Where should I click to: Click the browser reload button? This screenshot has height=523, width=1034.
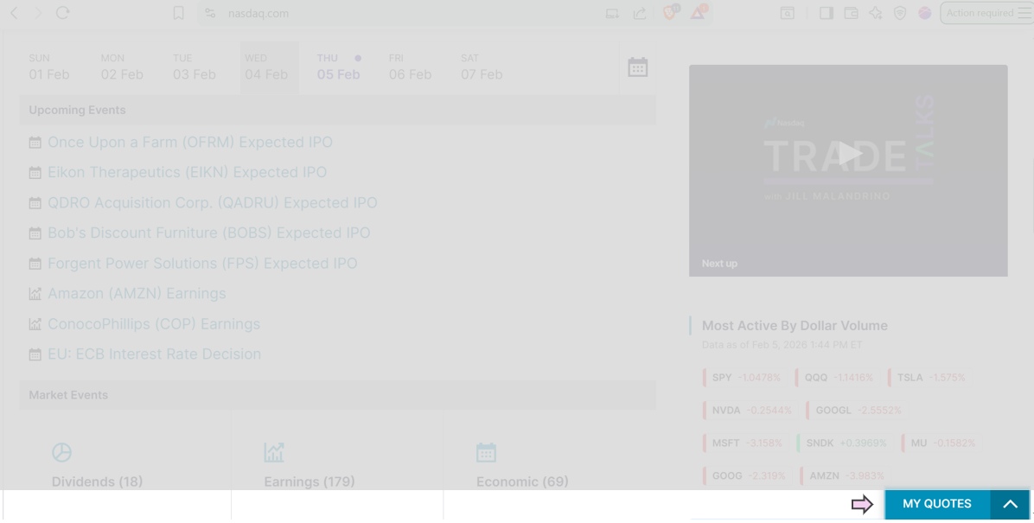pyautogui.click(x=62, y=13)
